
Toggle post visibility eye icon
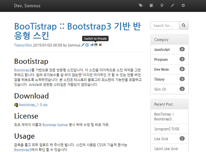(x=96, y=45)
